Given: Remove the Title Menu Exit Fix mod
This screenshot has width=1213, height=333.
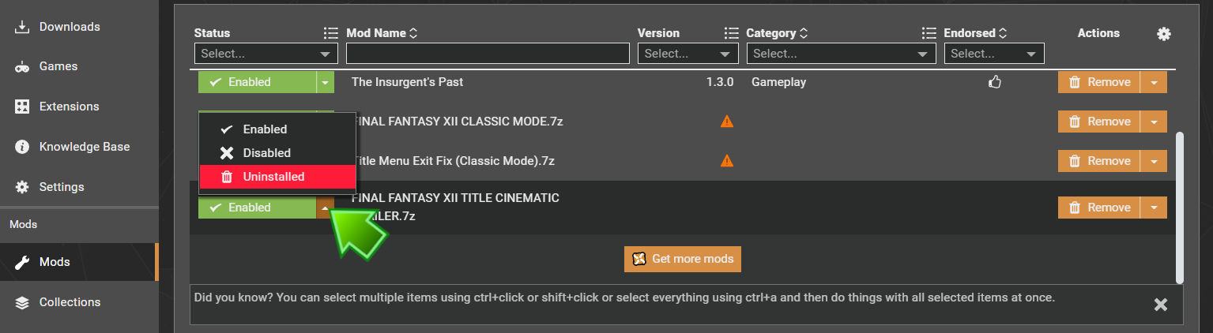Looking at the screenshot, I should (1099, 161).
